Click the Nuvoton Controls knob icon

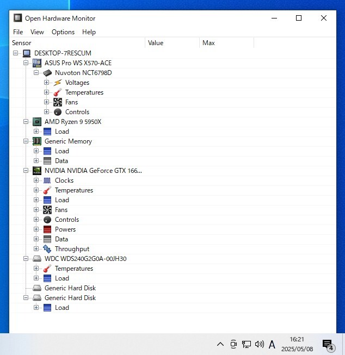pos(58,112)
